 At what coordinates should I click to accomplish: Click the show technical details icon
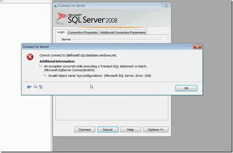tap(41, 87)
